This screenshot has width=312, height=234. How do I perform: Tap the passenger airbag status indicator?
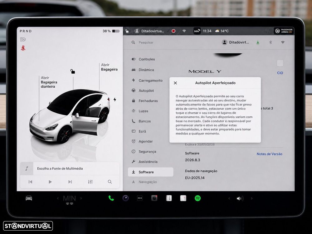(284, 31)
